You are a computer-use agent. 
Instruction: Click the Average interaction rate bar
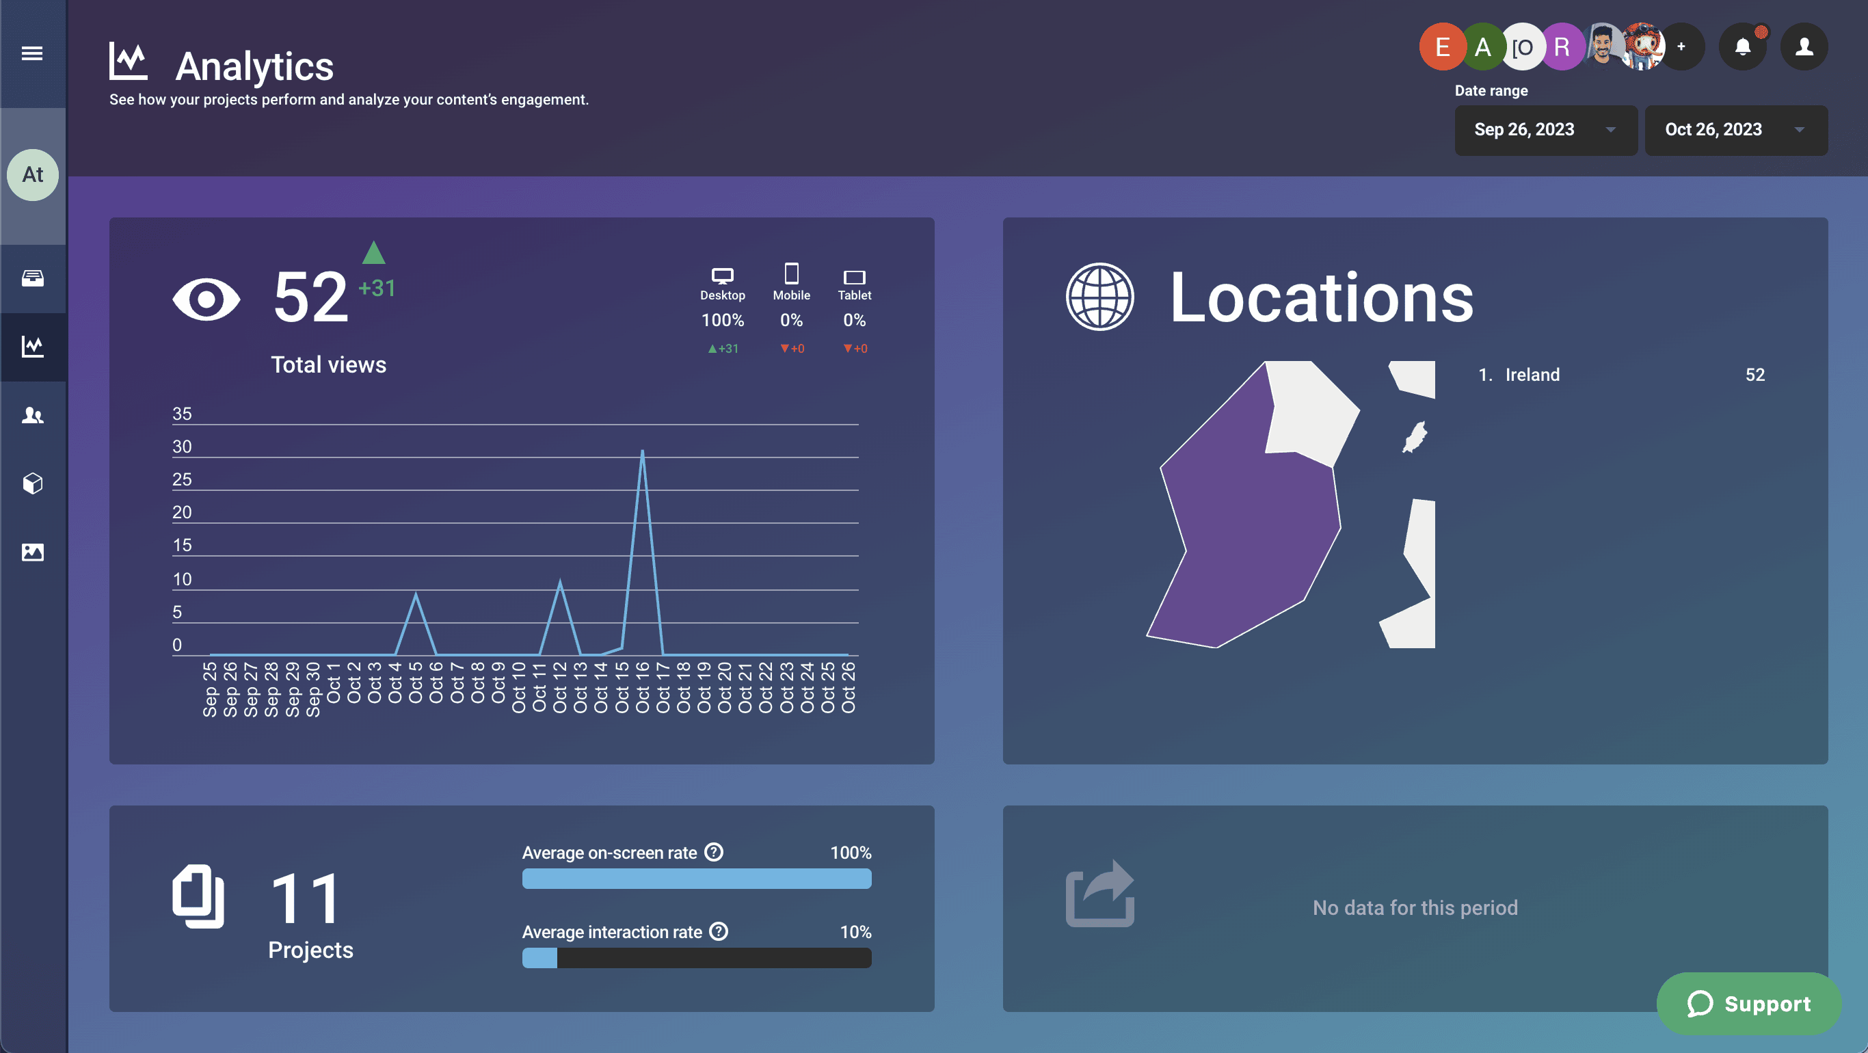696,958
